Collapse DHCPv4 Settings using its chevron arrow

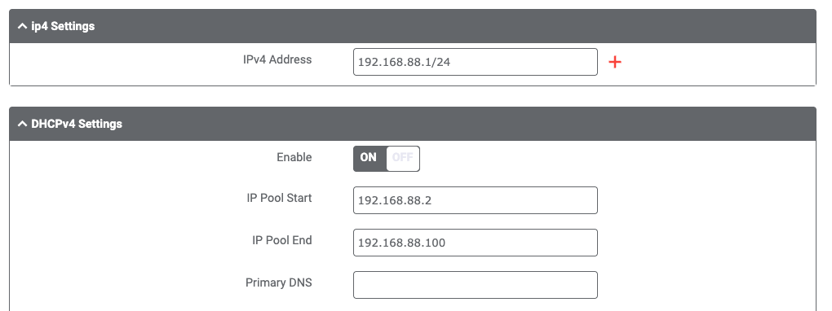click(x=22, y=124)
